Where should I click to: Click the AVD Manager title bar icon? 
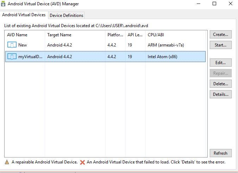pos(3,4)
